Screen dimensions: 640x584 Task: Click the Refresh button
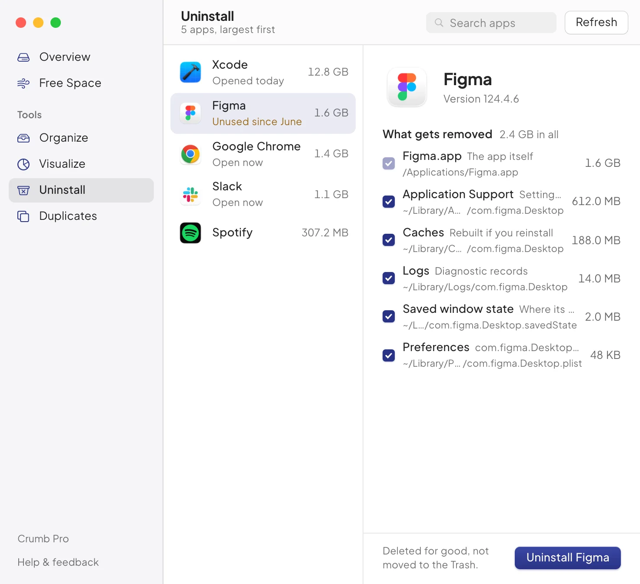pyautogui.click(x=597, y=23)
